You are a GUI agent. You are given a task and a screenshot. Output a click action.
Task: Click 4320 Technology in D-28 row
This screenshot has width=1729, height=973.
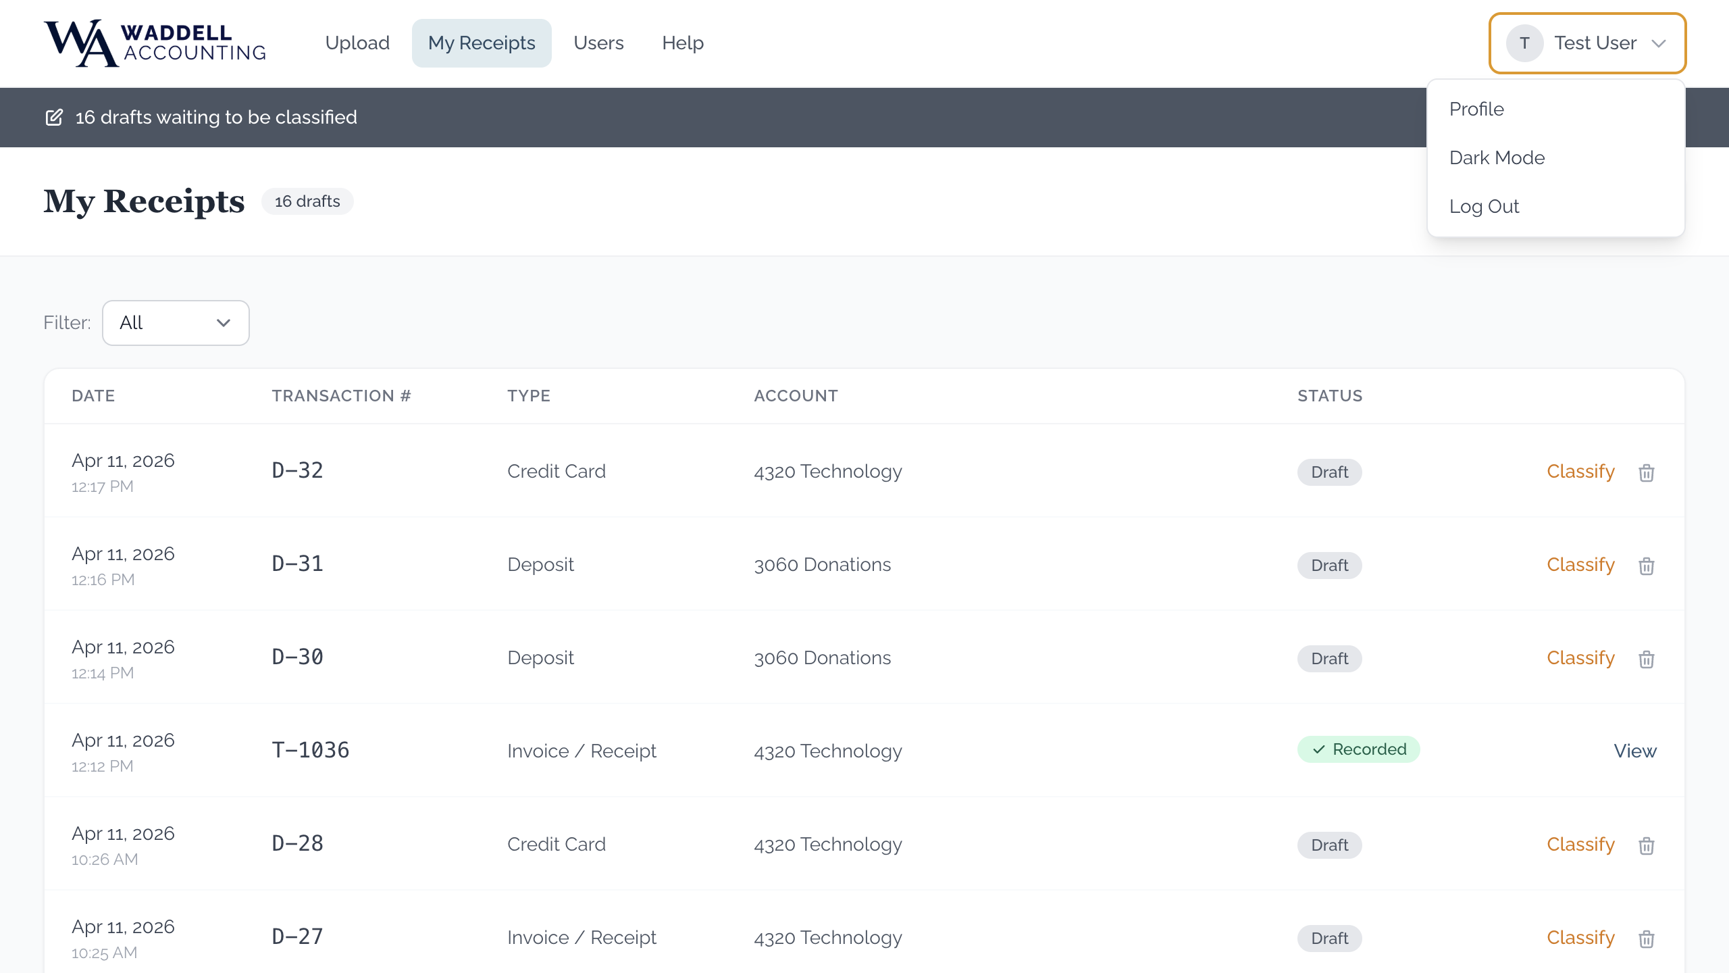(828, 845)
